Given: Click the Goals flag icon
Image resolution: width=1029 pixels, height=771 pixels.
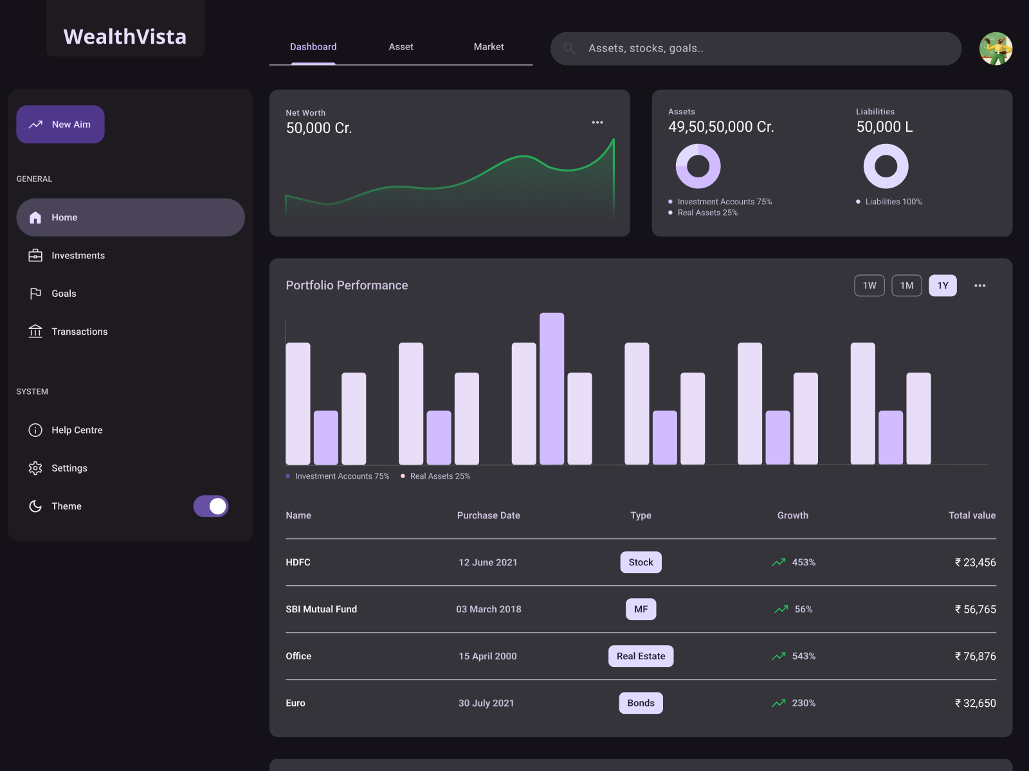Looking at the screenshot, I should pyautogui.click(x=35, y=293).
